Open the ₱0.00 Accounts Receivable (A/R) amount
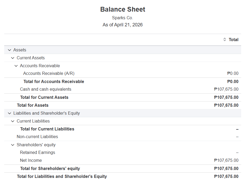The image size is (243, 180). click(x=233, y=73)
